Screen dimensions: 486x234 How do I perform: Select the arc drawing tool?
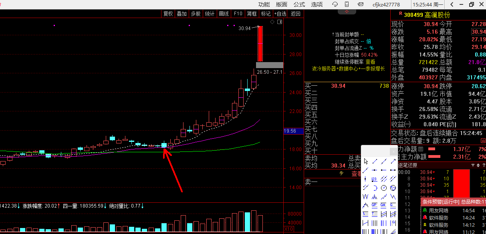375,188
